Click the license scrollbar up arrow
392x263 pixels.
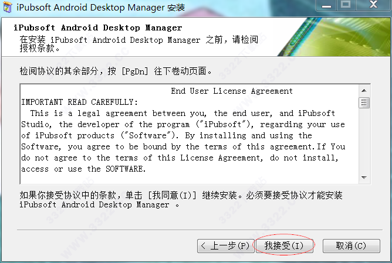tap(364, 91)
